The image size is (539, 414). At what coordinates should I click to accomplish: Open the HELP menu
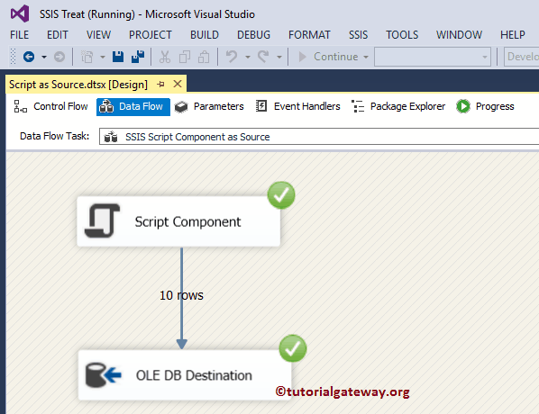point(513,35)
